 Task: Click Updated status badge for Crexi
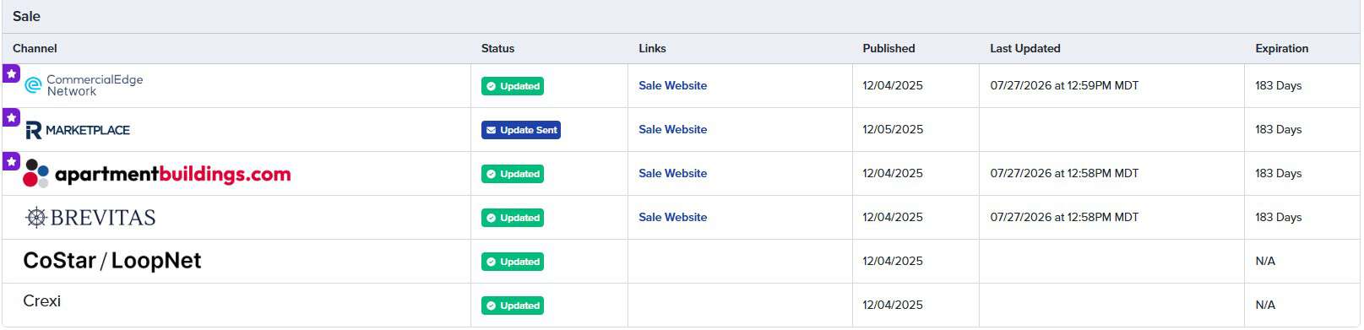point(513,306)
